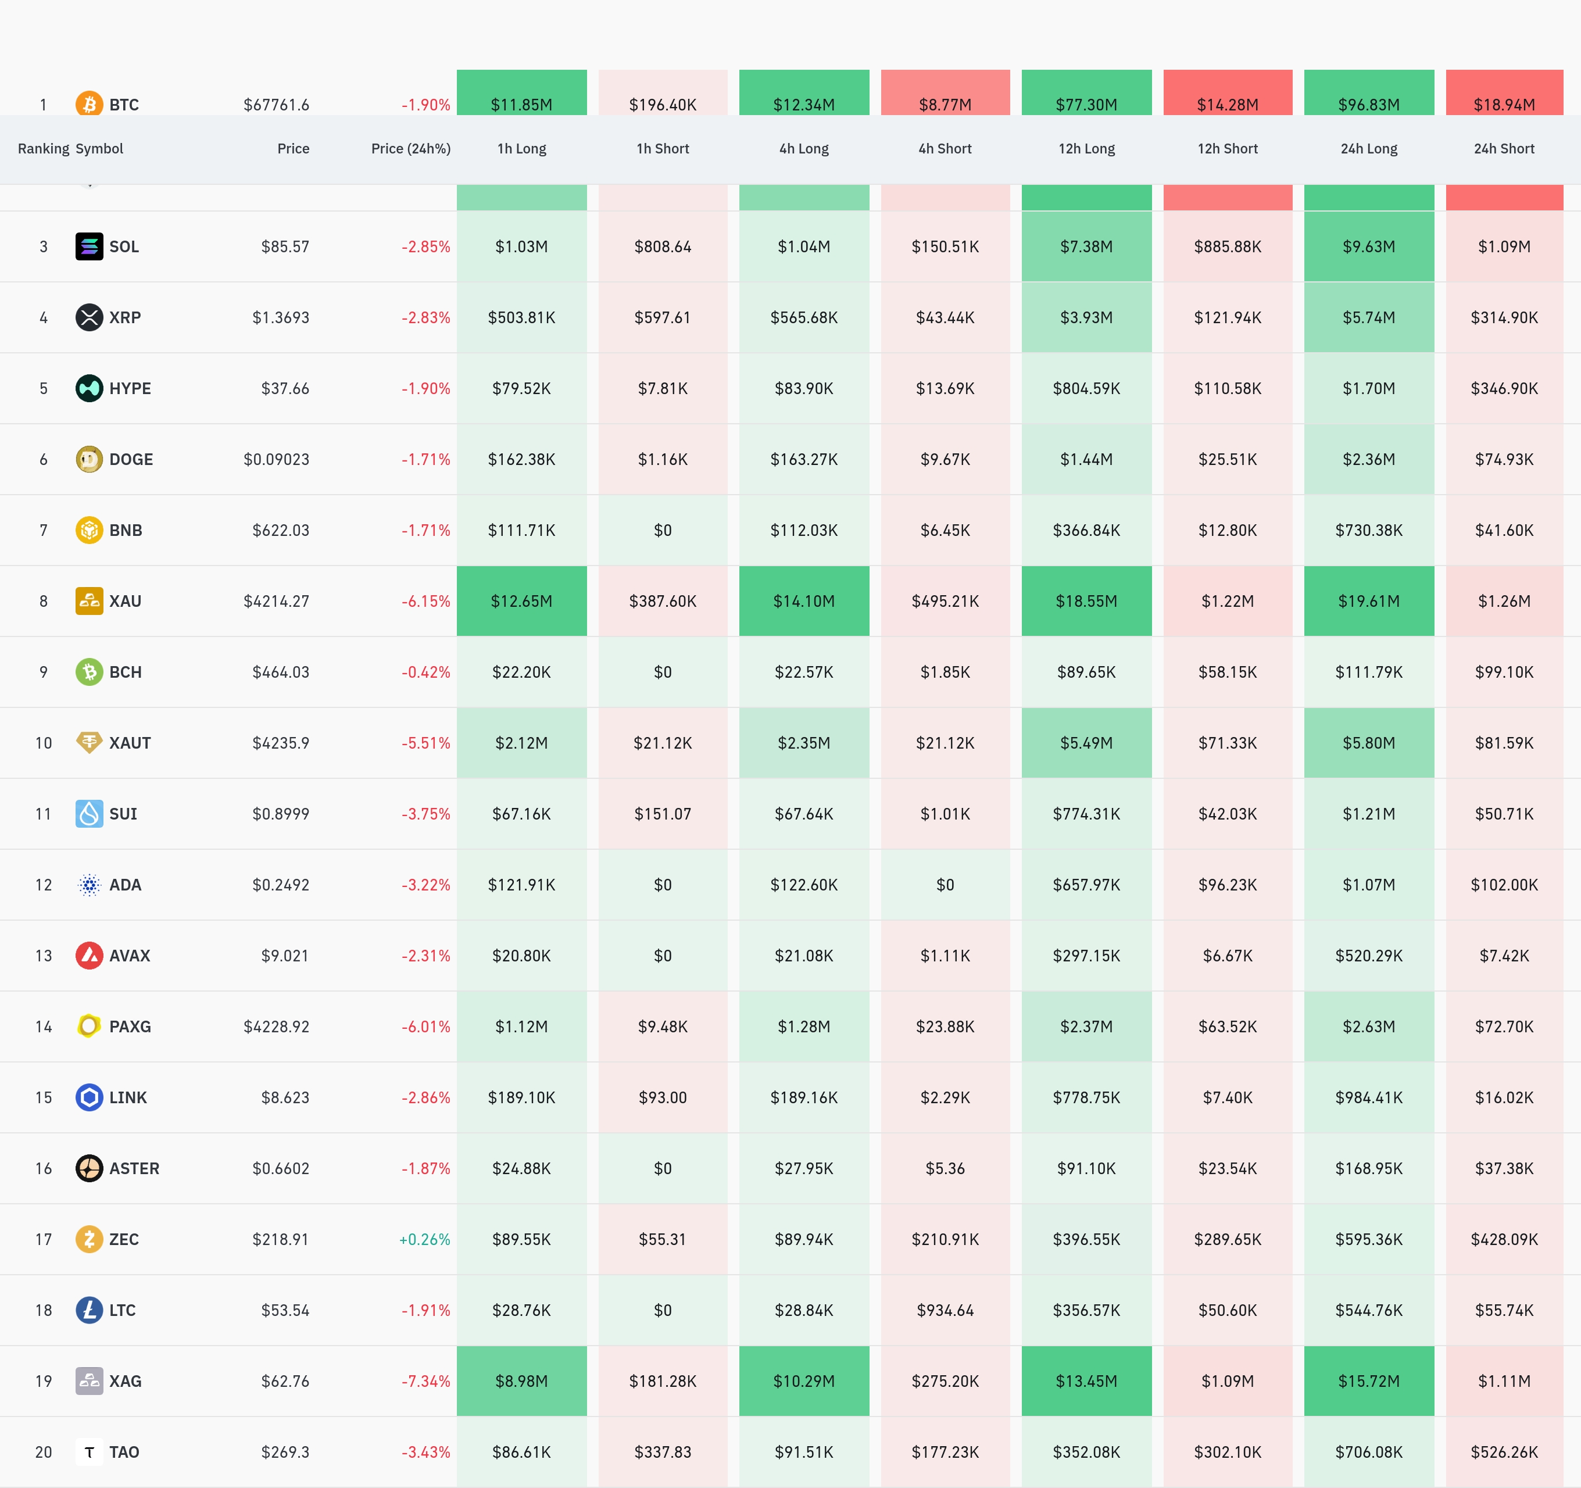Screen dimensions: 1581x1488
Task: Click the HYPE token icon
Action: coord(89,388)
